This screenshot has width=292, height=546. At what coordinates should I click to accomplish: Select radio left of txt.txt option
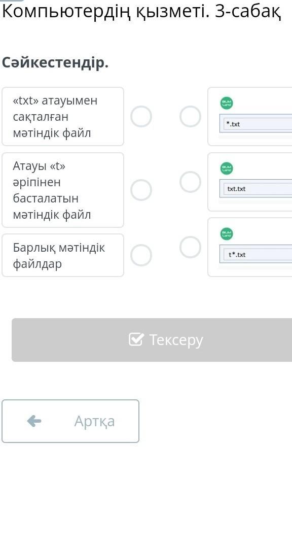coord(191,182)
